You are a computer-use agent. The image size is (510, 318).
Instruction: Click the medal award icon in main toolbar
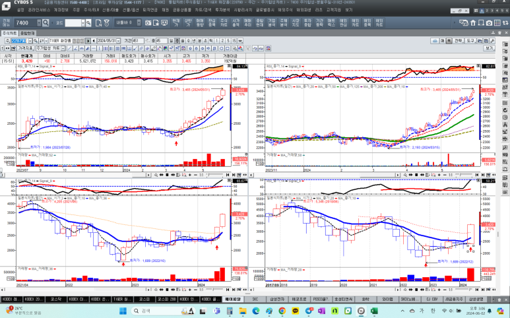pos(107,22)
